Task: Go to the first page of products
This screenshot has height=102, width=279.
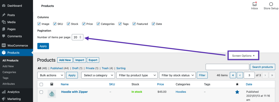Action: click(233, 75)
